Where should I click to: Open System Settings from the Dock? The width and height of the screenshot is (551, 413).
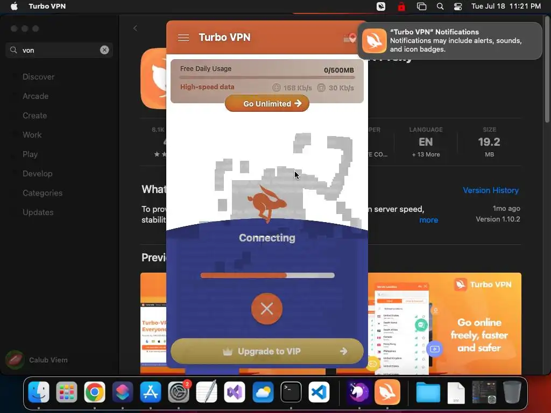[179, 392]
